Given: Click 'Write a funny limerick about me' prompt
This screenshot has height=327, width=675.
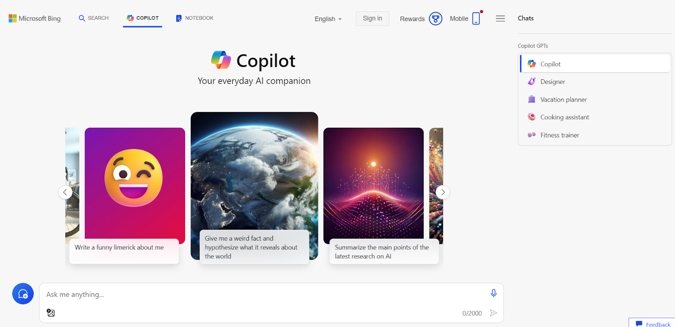Looking at the screenshot, I should 124,251.
